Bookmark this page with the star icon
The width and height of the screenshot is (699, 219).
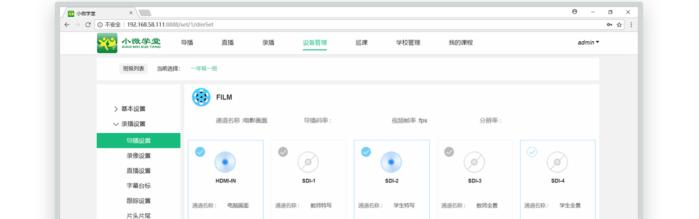click(619, 24)
